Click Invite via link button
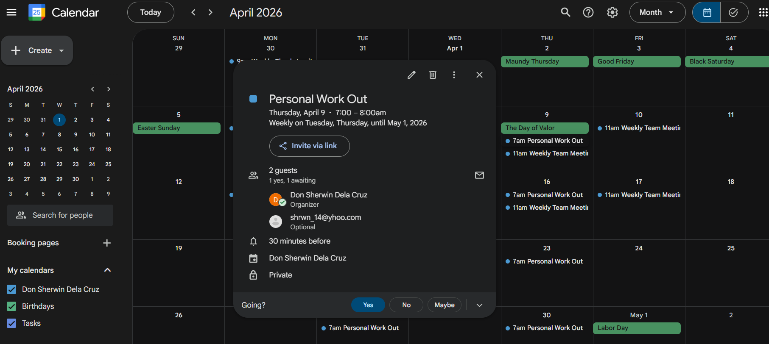 [x=309, y=146]
